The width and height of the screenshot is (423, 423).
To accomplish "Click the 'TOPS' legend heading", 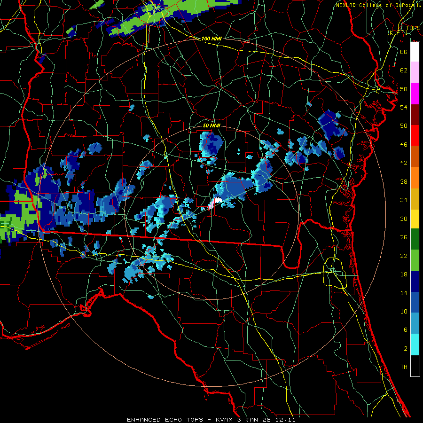I will point(413,28).
